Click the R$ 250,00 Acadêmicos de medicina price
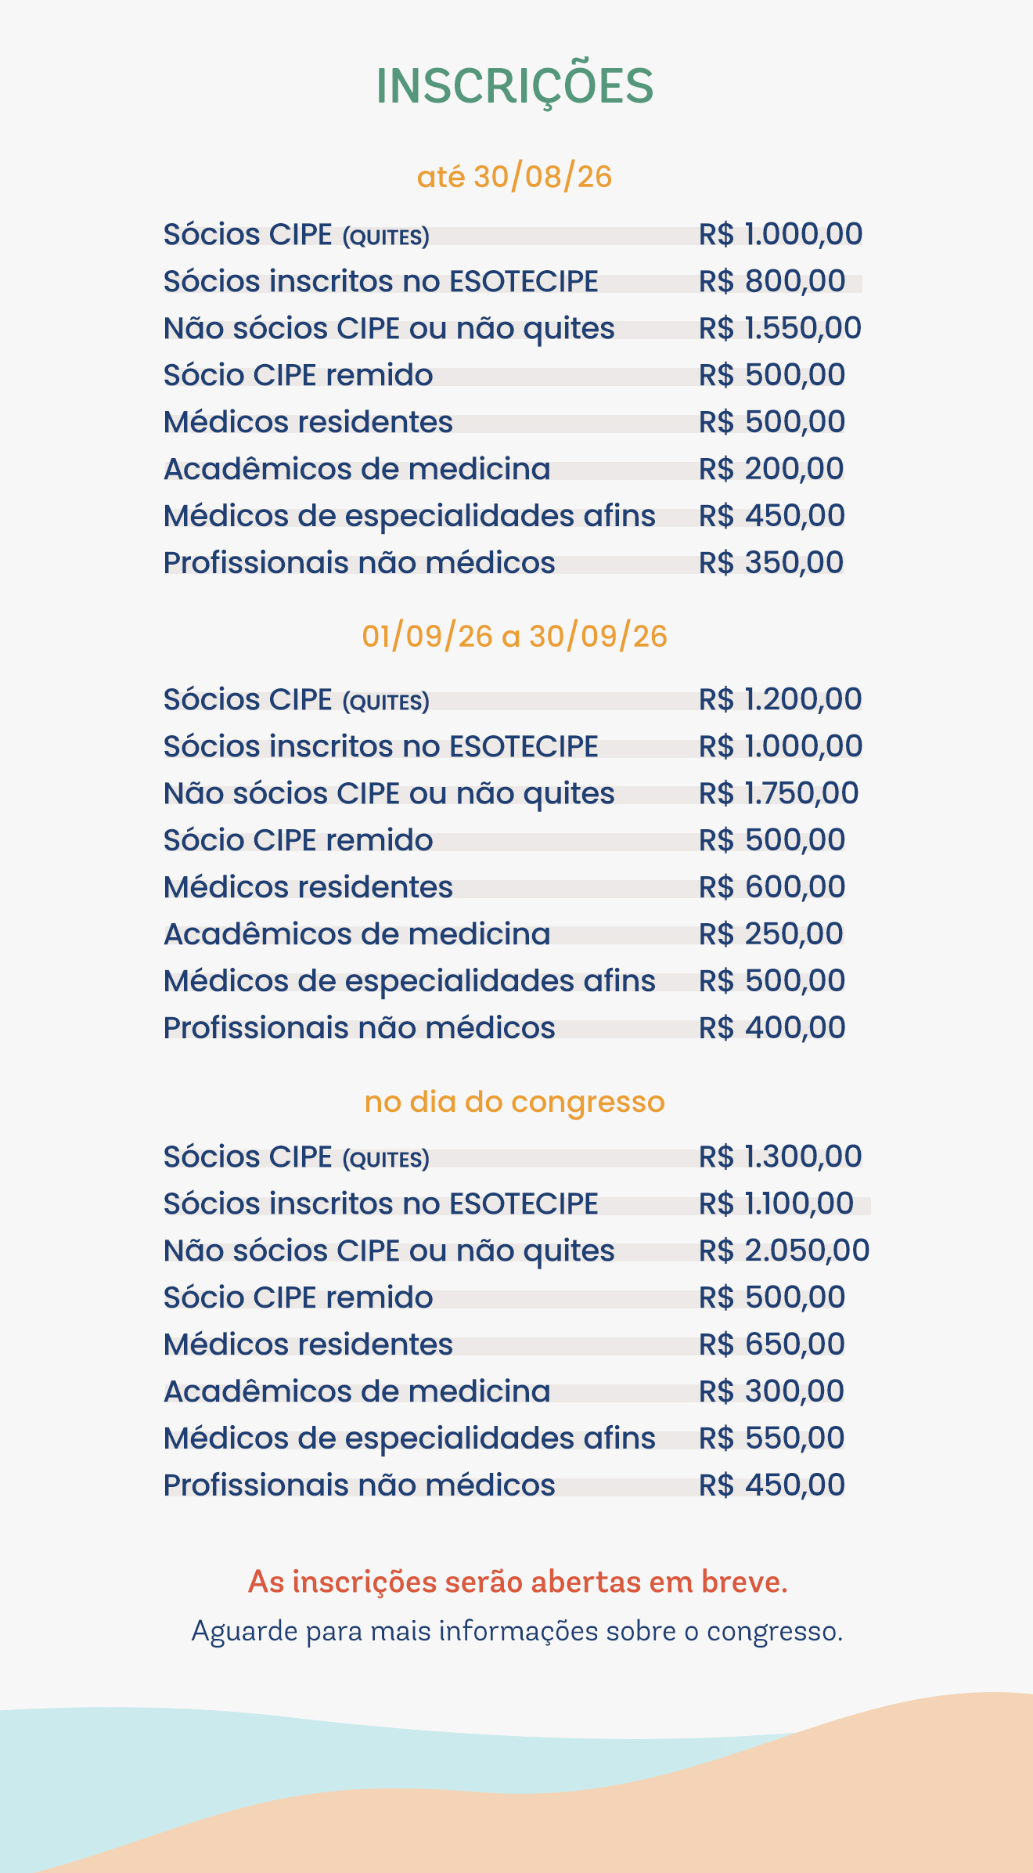 771,934
